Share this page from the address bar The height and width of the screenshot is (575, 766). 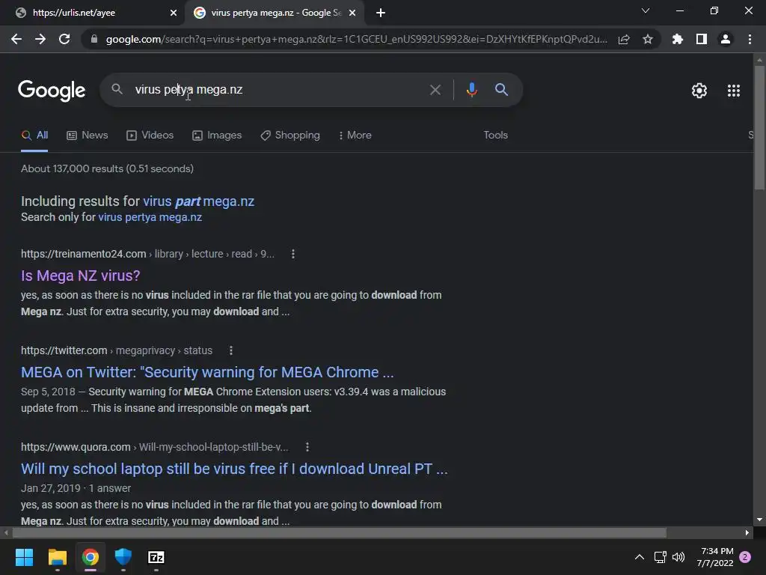pos(624,39)
